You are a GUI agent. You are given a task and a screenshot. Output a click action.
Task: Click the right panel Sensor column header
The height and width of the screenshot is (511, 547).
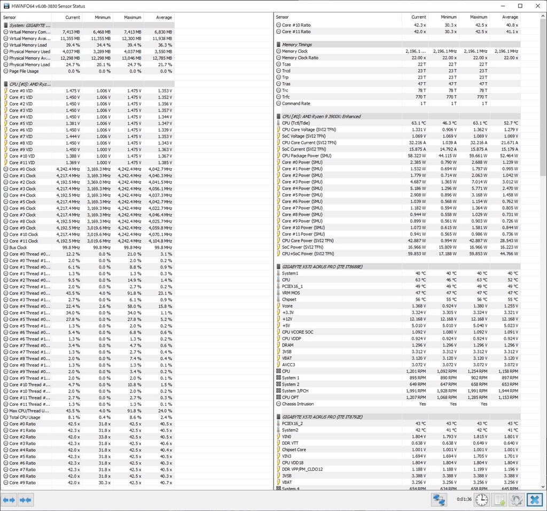[x=338, y=17]
